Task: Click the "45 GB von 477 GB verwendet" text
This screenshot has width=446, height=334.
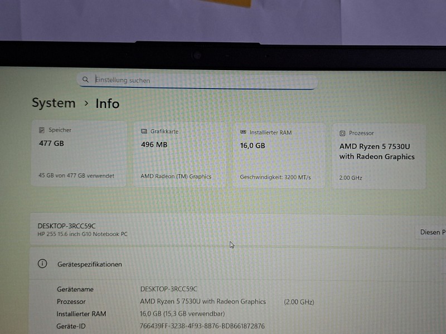Action: 76,176
